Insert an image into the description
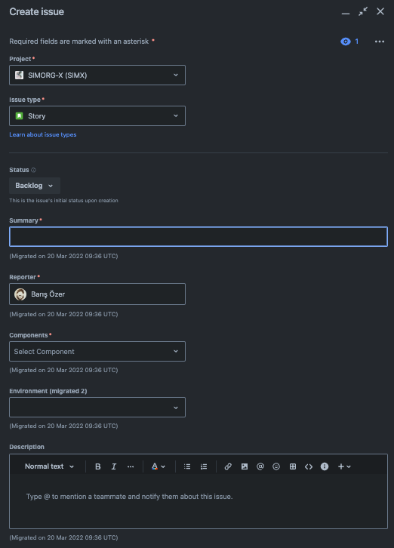Screen dimensions: 394x548 245,466
